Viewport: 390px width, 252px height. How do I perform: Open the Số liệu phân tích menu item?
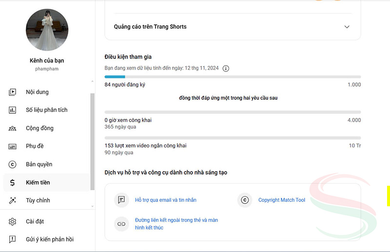click(x=47, y=110)
